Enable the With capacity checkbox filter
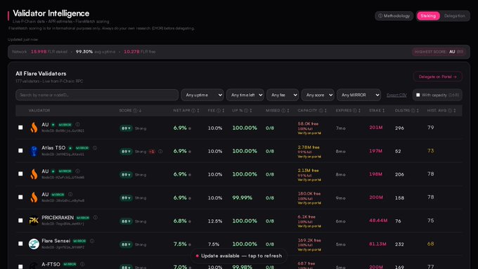Image resolution: width=478 pixels, height=269 pixels. (x=418, y=95)
